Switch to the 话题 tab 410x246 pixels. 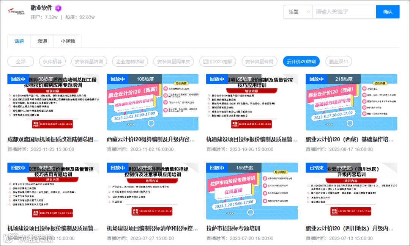19,41
